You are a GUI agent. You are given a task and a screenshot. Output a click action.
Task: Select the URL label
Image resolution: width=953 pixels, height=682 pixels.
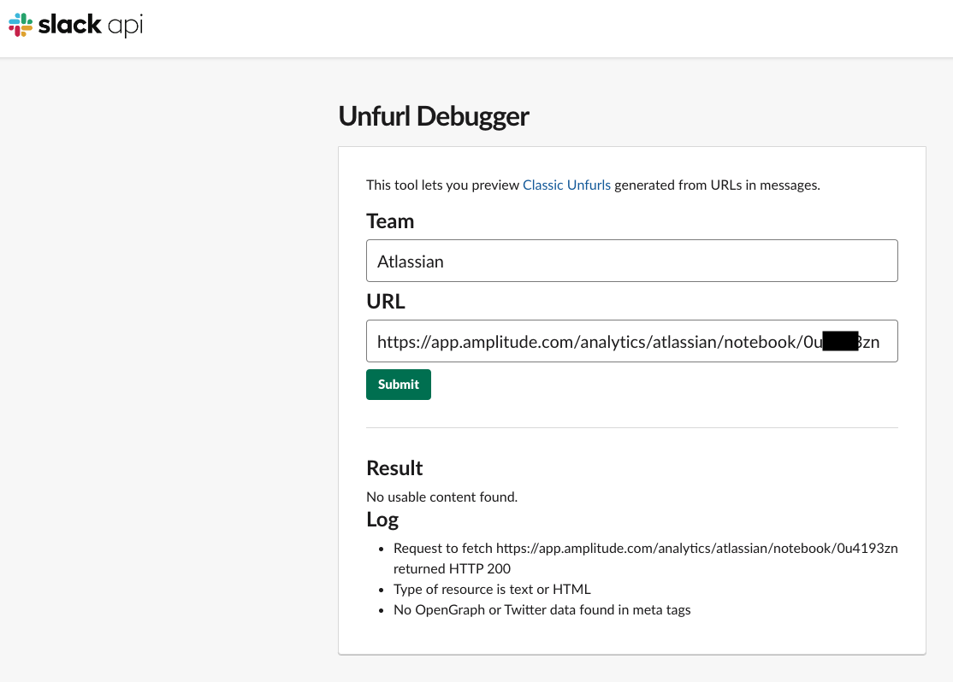pos(385,301)
